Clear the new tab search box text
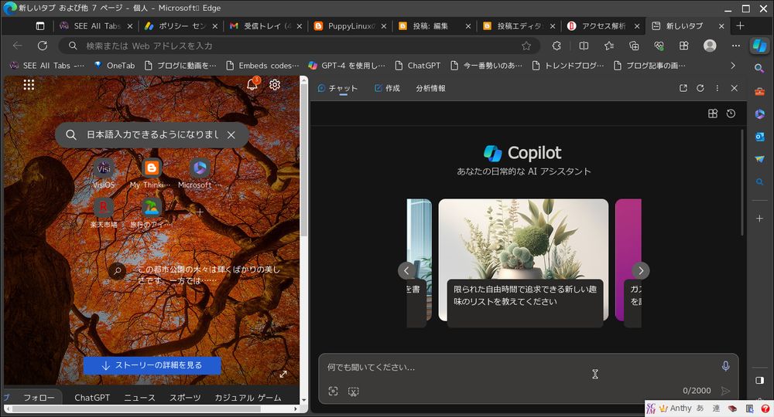The image size is (774, 417). coord(231,135)
